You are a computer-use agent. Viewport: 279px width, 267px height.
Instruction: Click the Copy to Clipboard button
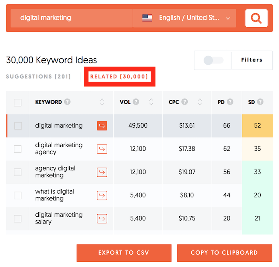pyautogui.click(x=224, y=253)
